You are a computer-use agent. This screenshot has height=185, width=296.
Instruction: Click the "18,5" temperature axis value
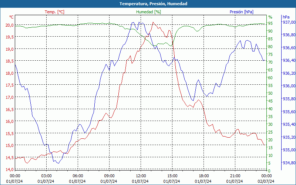tap(10, 61)
